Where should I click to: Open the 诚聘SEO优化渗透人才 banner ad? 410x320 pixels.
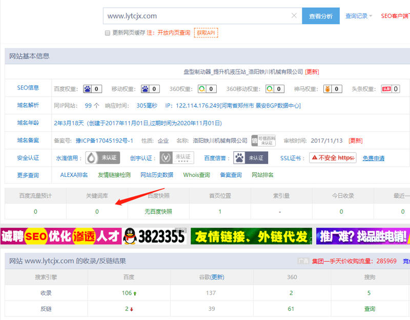pyautogui.click(x=61, y=236)
